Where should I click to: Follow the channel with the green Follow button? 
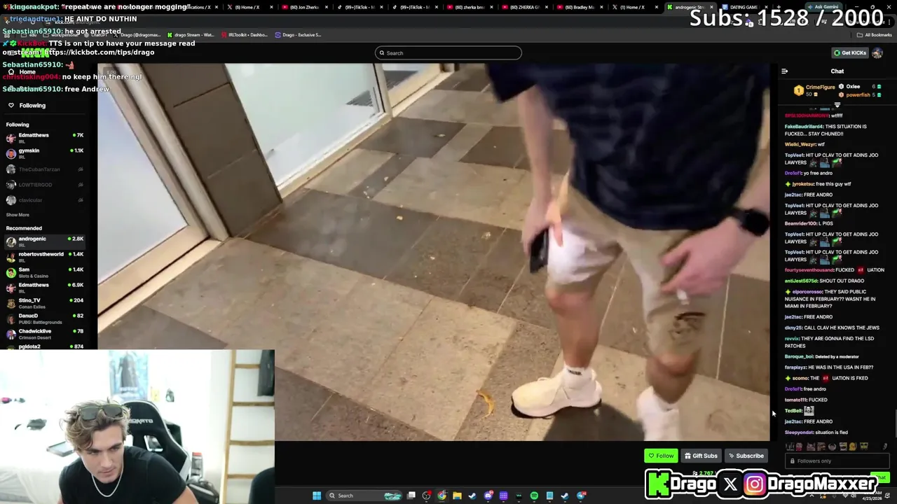click(x=661, y=456)
